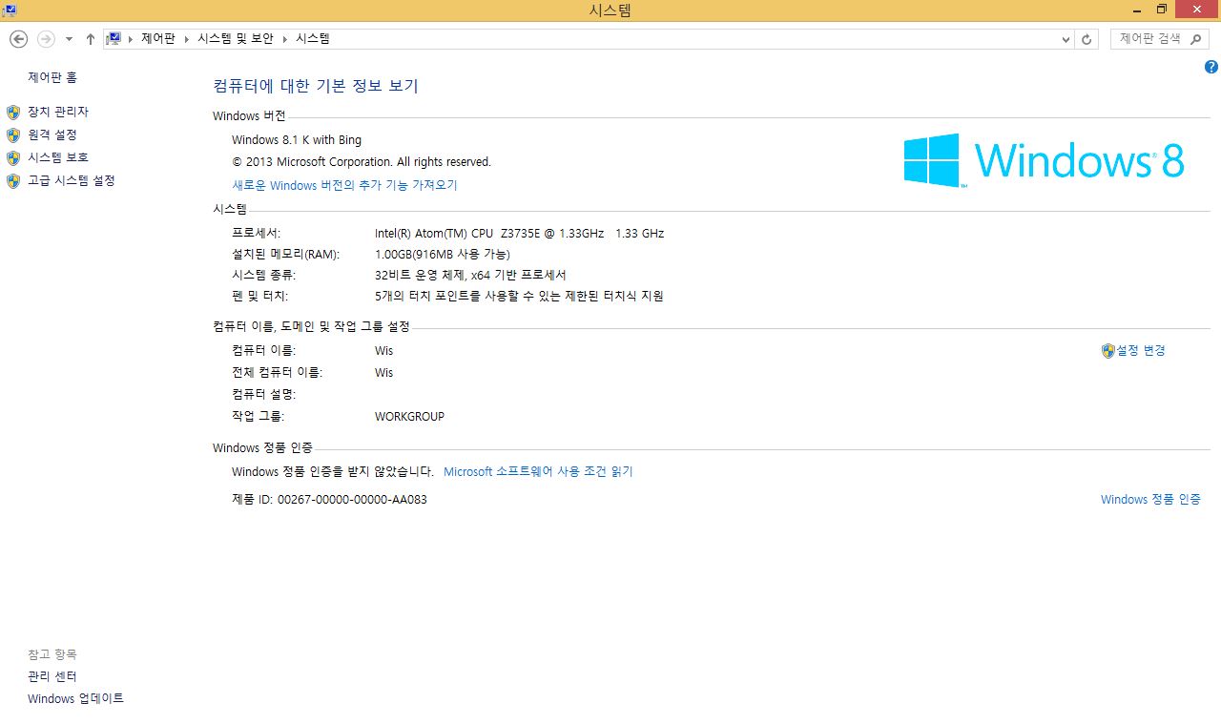Expand arrow after 시스템 및 보안 breadcrumb
Screen dimensions: 1221x724
(x=284, y=39)
